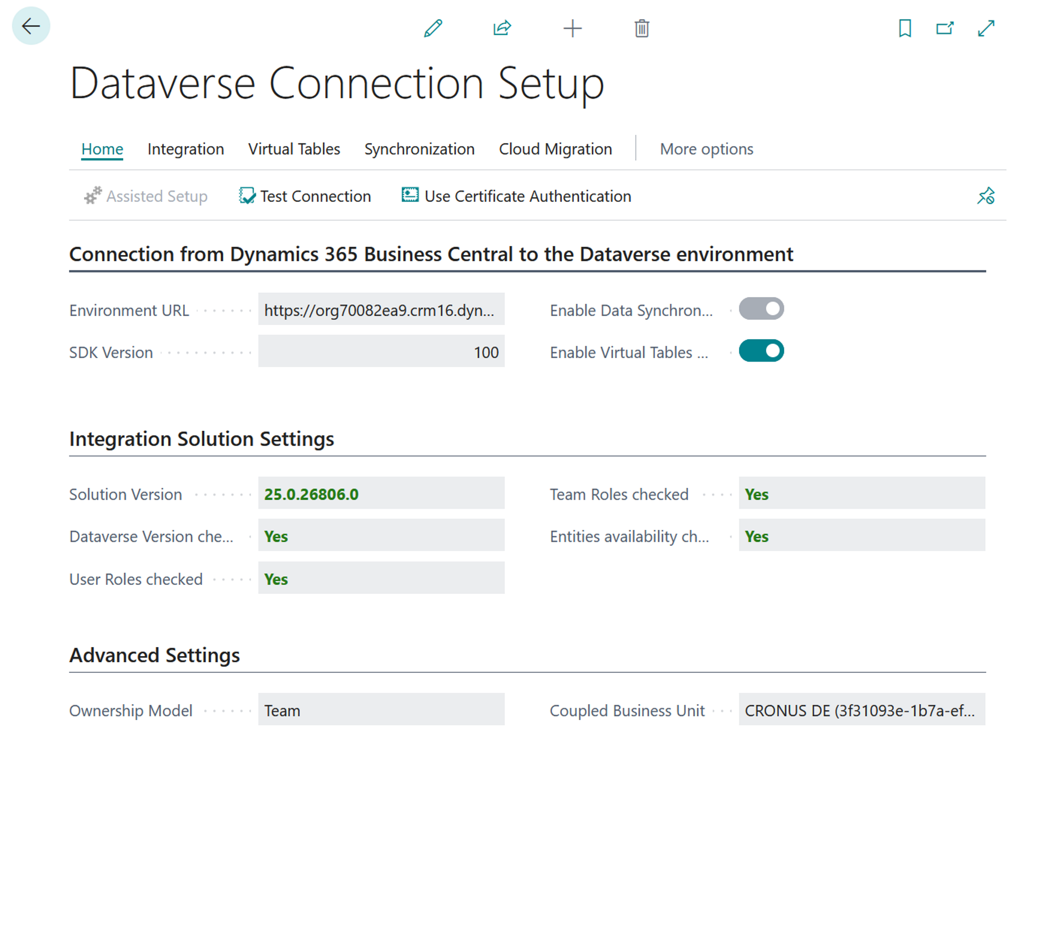Viewport: 1047px width, 928px height.
Task: Click the trash delete icon
Action: click(x=642, y=28)
